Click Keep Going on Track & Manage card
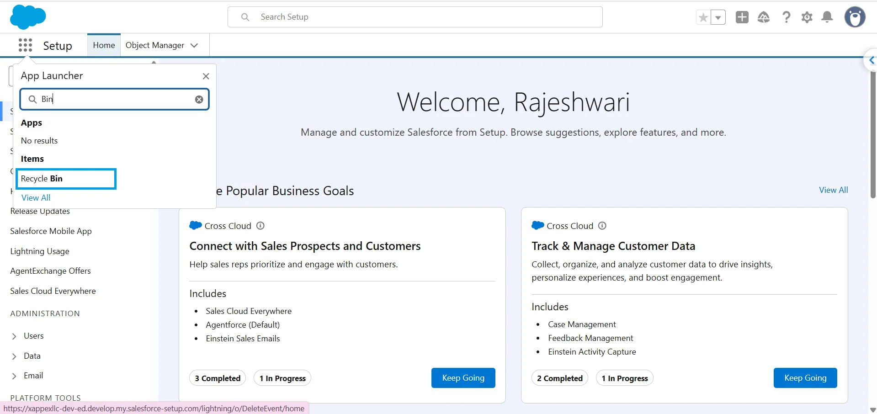The image size is (877, 414). [x=805, y=378]
